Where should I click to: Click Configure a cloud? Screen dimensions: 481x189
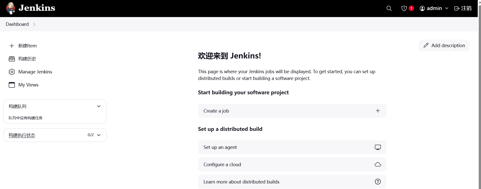point(292,164)
